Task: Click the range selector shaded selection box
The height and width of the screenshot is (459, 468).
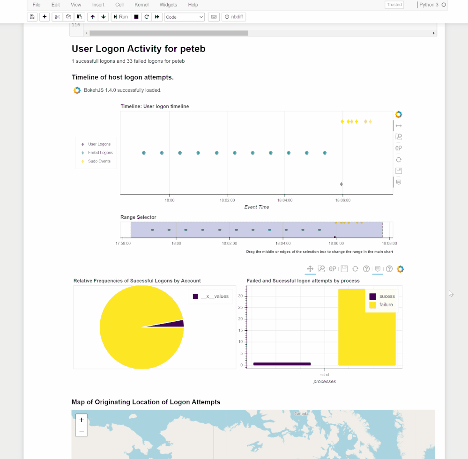Action: [x=257, y=230]
